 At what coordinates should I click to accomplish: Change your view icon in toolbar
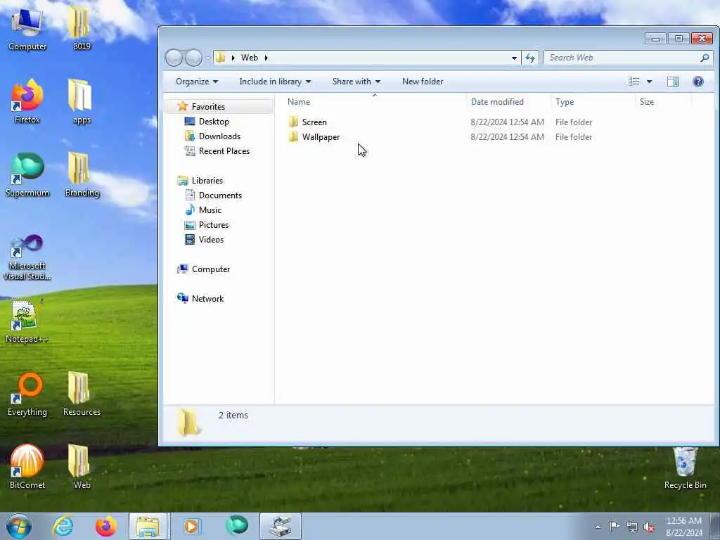[634, 82]
